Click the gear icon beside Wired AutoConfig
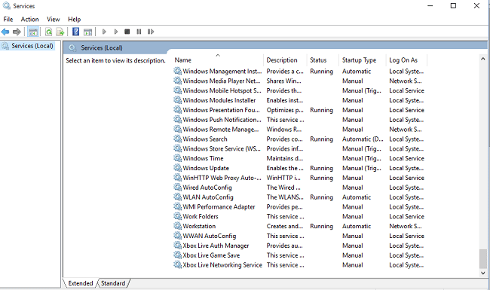The height and width of the screenshot is (290, 490). point(177,188)
